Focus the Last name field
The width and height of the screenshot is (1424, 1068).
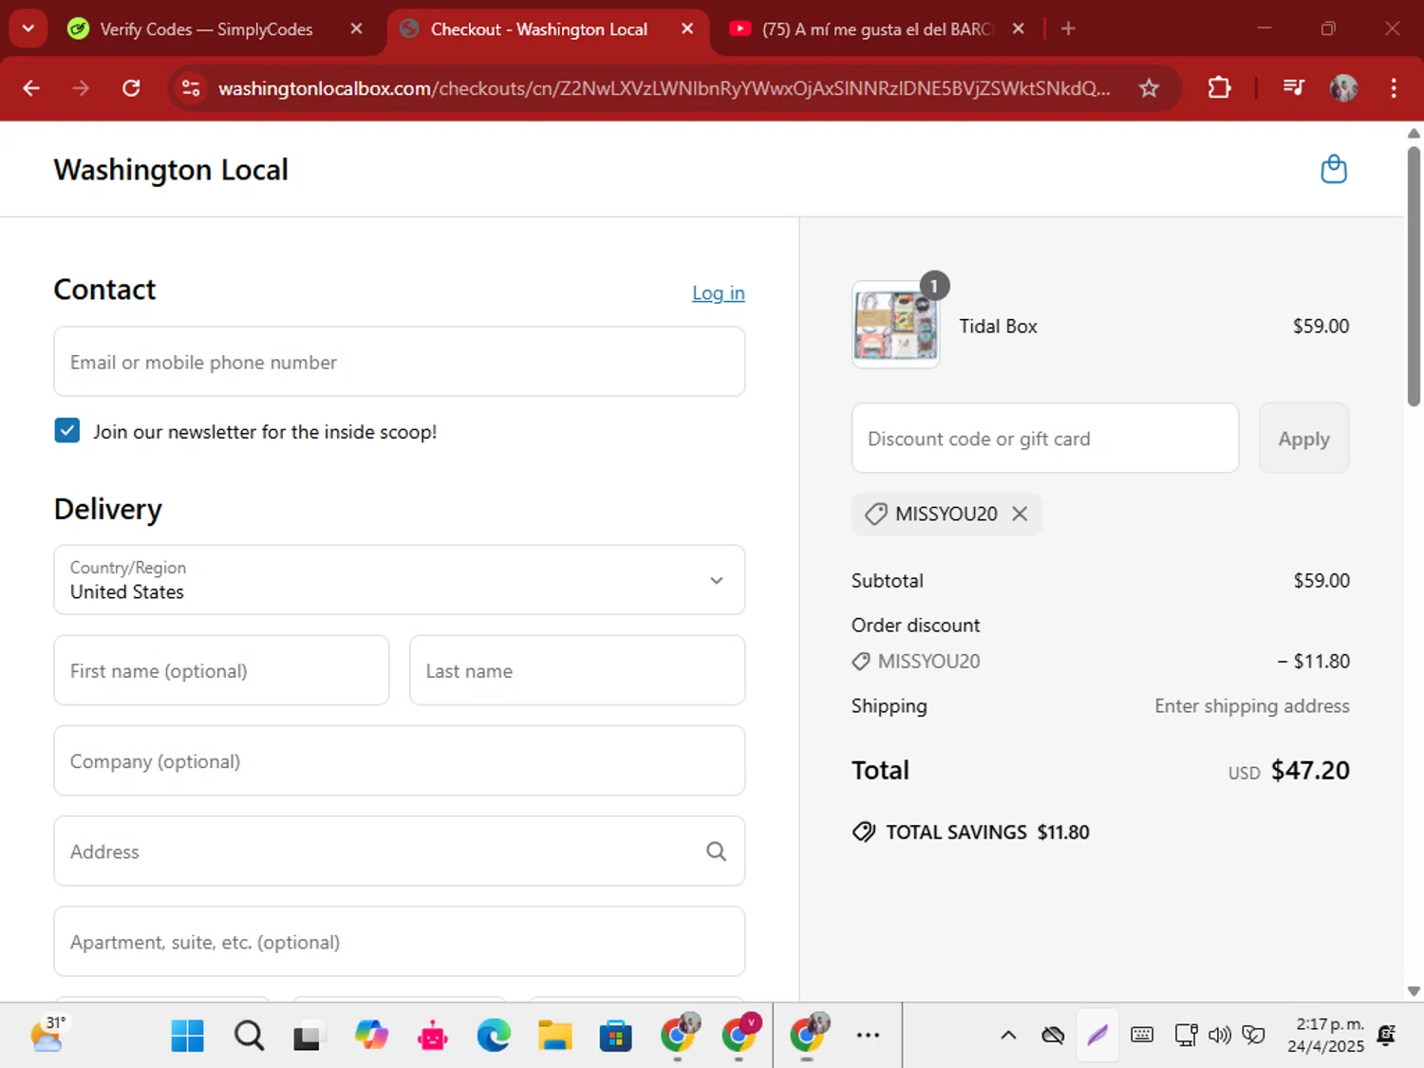pos(577,670)
